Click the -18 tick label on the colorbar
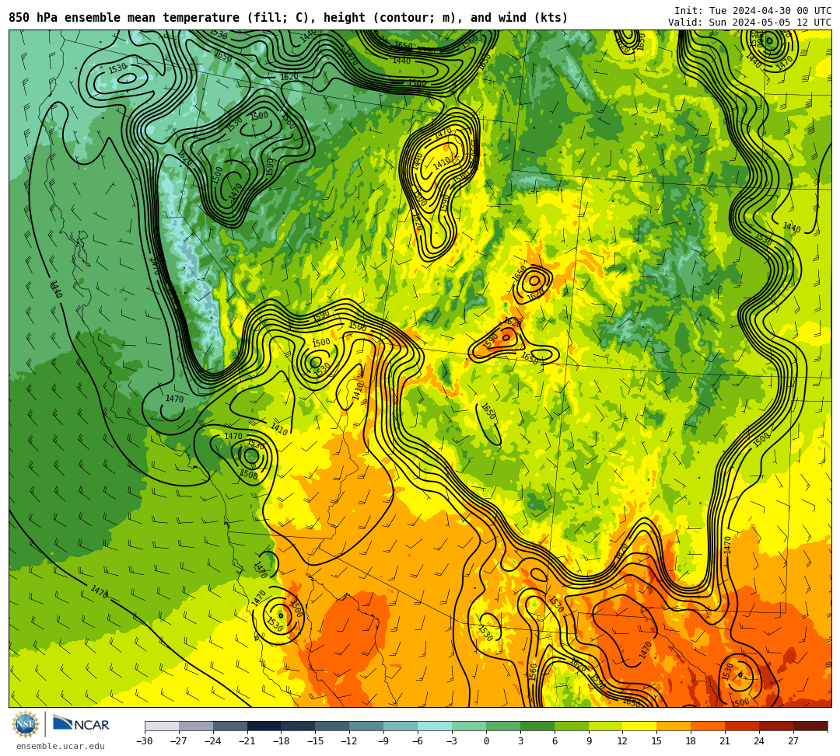 281,741
